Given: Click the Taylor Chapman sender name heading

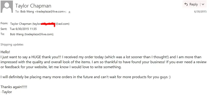Looking at the screenshot, I should 33,6.
